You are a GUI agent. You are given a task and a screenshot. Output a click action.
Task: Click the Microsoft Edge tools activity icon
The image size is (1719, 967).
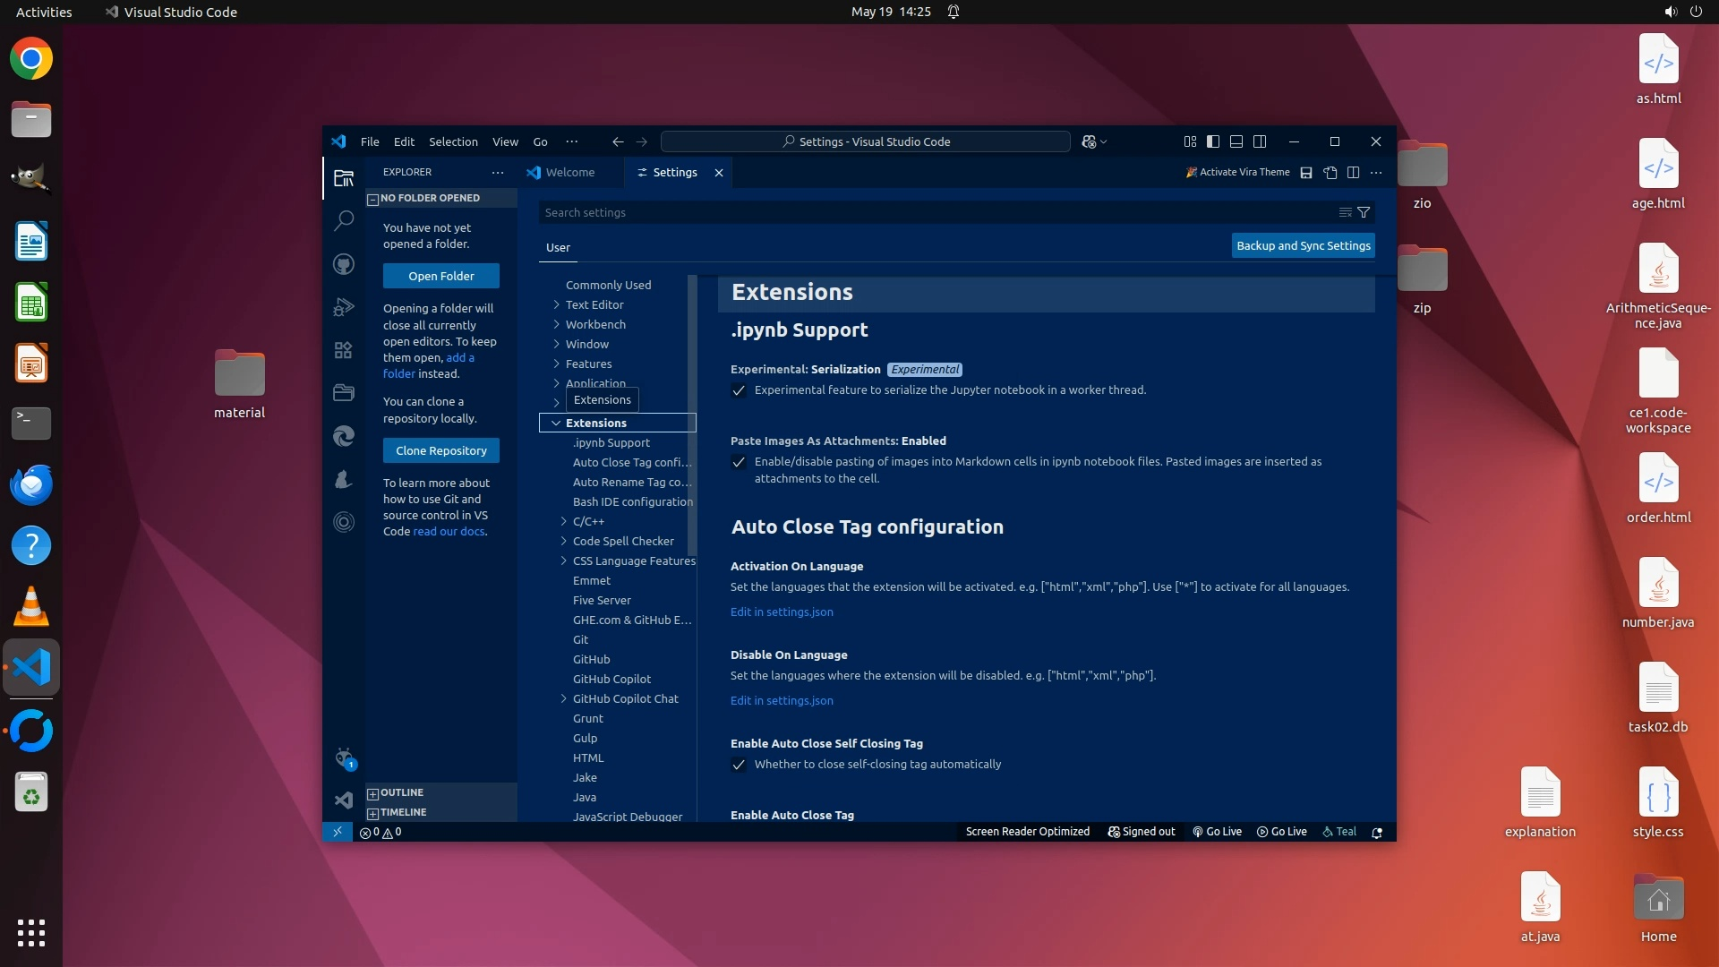tap(344, 436)
